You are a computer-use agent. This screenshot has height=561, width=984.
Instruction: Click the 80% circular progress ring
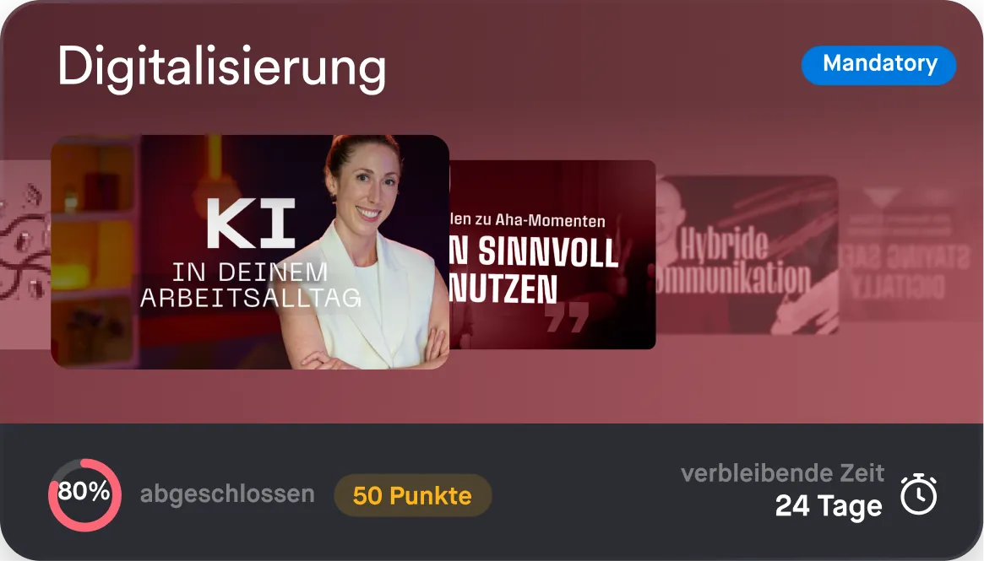84,494
